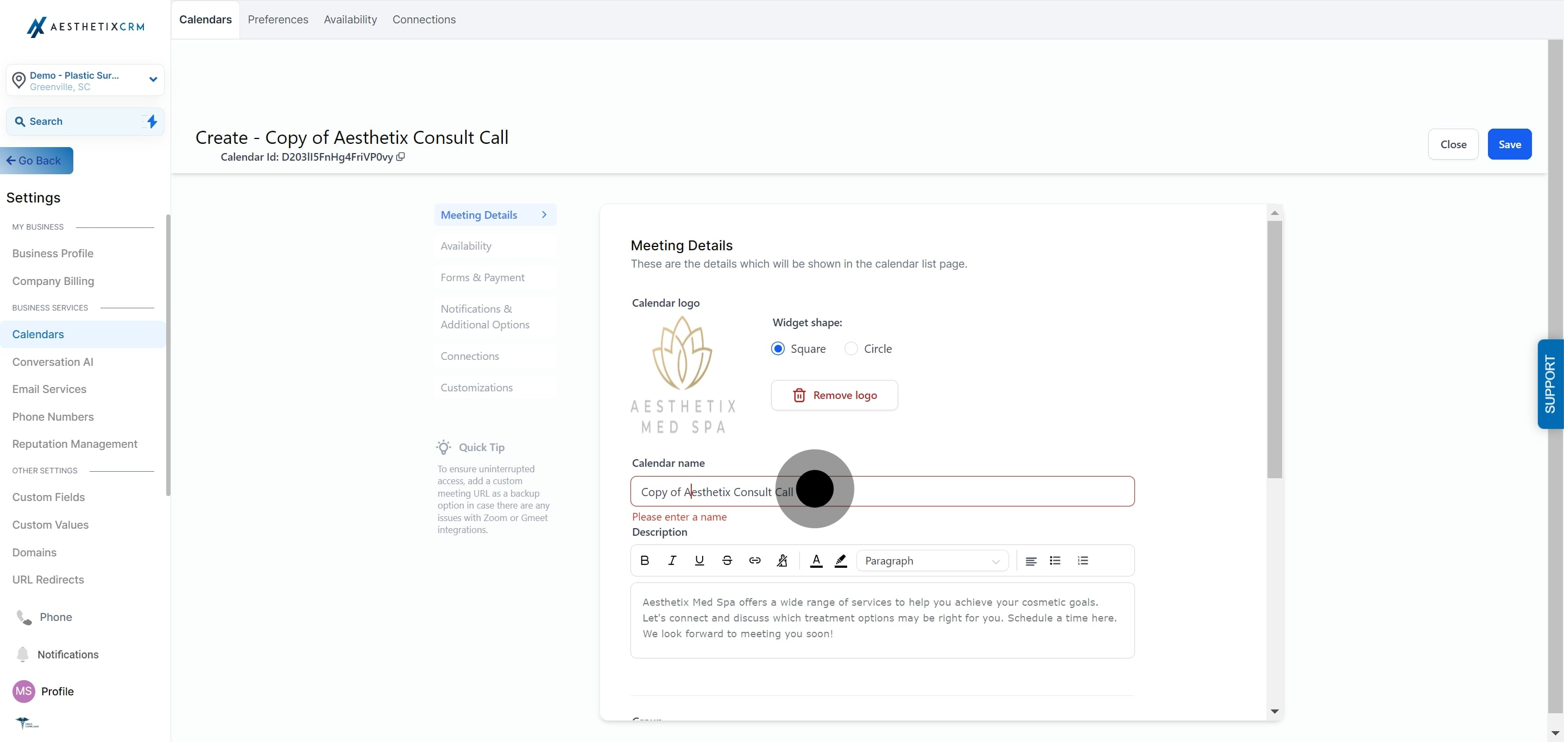Click the Italic formatting icon
The image size is (1564, 742).
point(672,561)
